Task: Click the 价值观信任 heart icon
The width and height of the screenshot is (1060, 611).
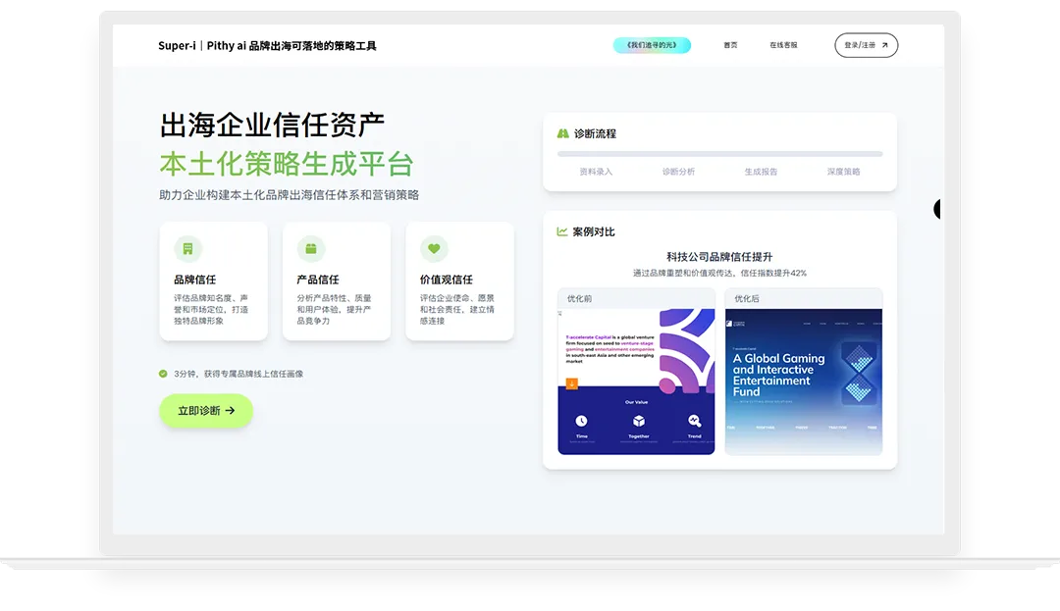Action: pos(434,248)
